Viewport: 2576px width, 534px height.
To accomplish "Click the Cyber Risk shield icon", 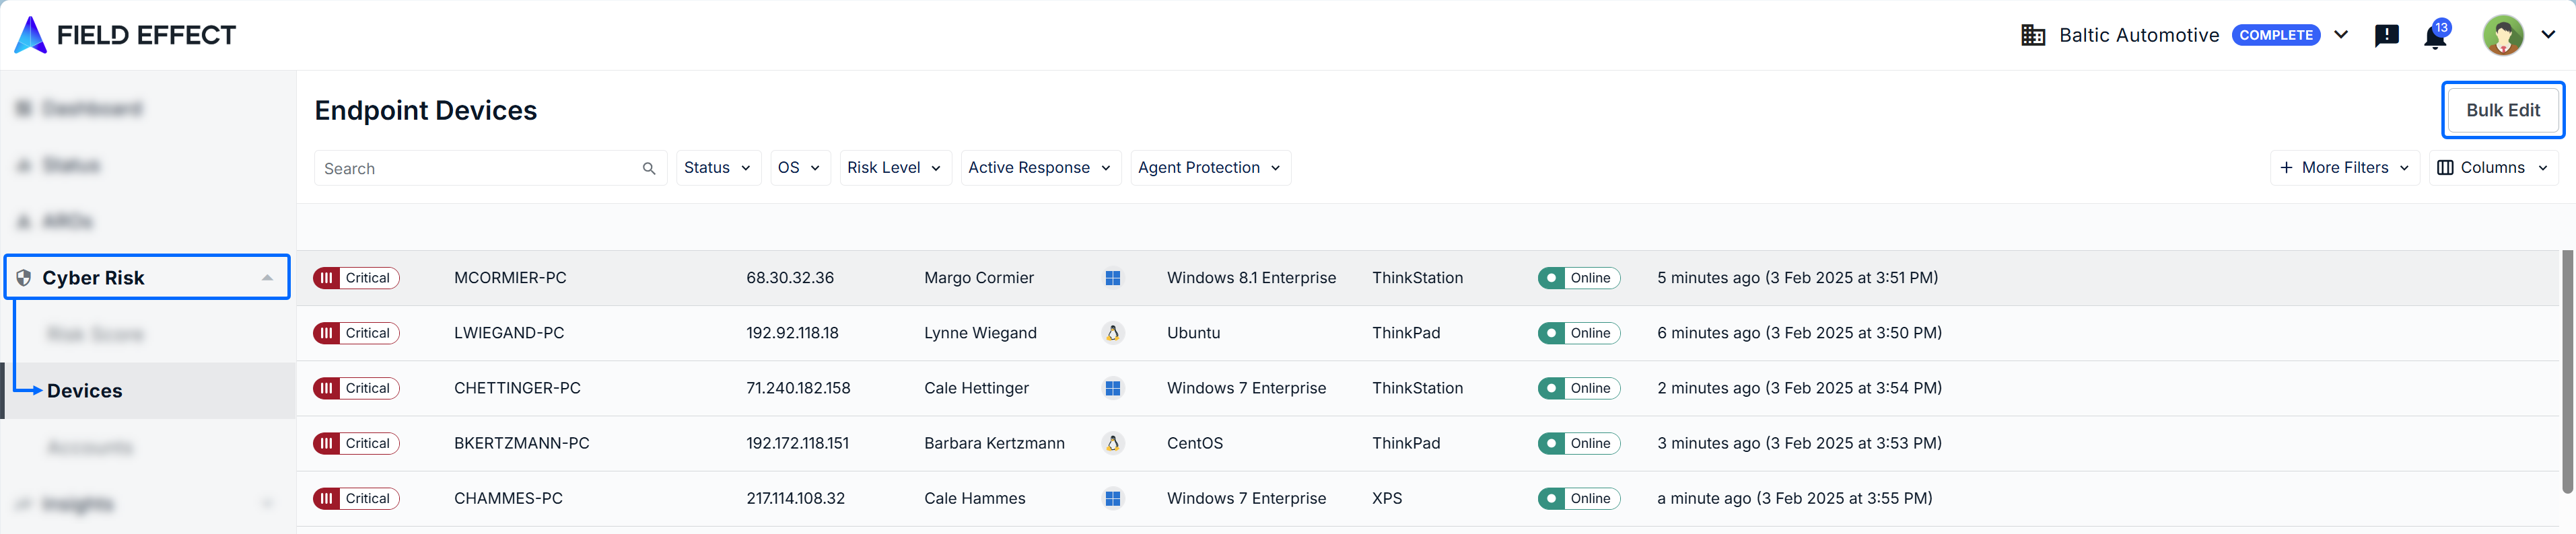I will 24,278.
